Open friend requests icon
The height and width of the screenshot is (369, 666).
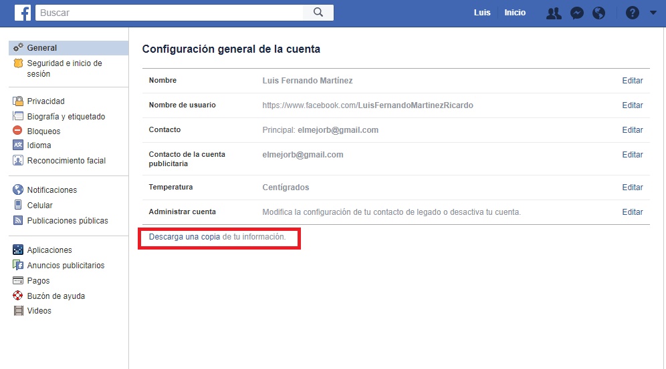(553, 13)
